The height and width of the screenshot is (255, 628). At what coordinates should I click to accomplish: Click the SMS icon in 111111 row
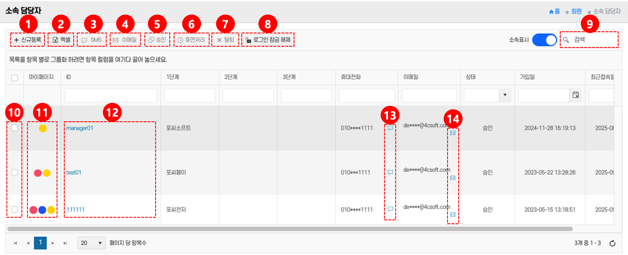coord(390,209)
